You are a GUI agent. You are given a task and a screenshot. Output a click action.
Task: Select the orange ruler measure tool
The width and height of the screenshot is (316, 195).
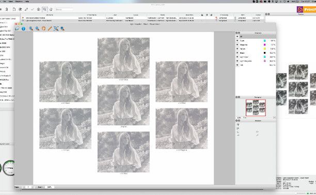[x=50, y=28]
